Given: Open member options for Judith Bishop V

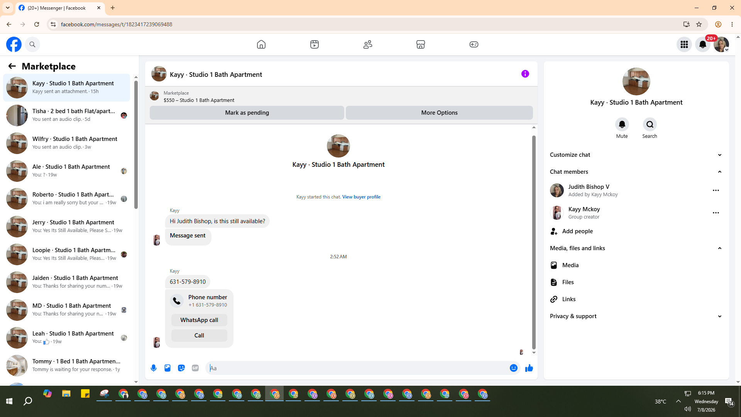Looking at the screenshot, I should pos(716,190).
